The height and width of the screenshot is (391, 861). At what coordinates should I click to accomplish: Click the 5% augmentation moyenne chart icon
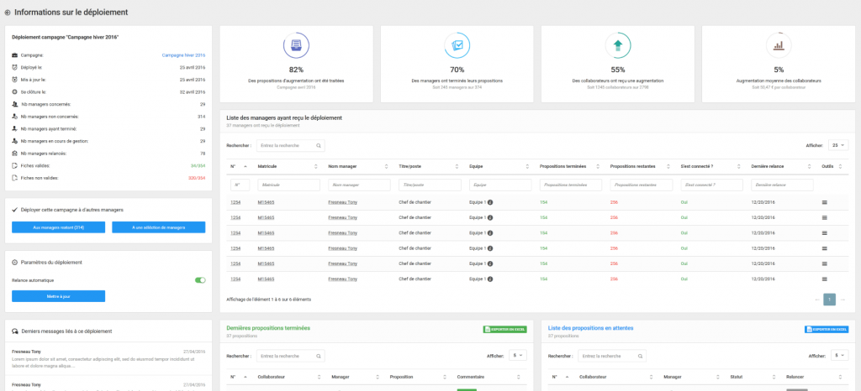click(779, 46)
